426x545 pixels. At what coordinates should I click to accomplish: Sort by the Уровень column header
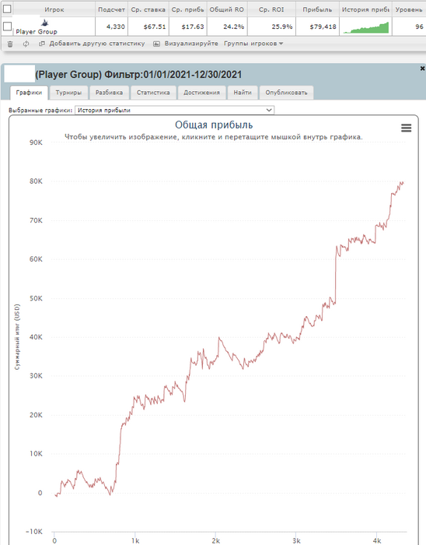[409, 9]
